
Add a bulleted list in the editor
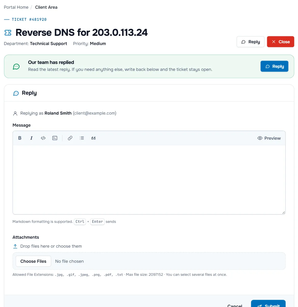[82, 138]
